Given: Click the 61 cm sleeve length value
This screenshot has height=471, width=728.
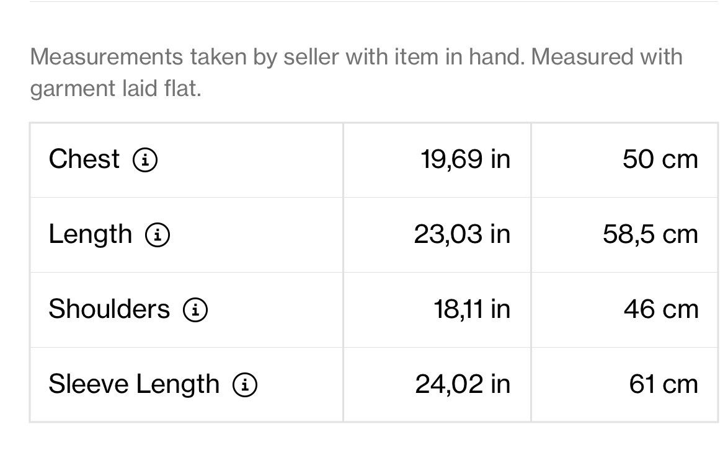Looking at the screenshot, I should click(x=664, y=384).
